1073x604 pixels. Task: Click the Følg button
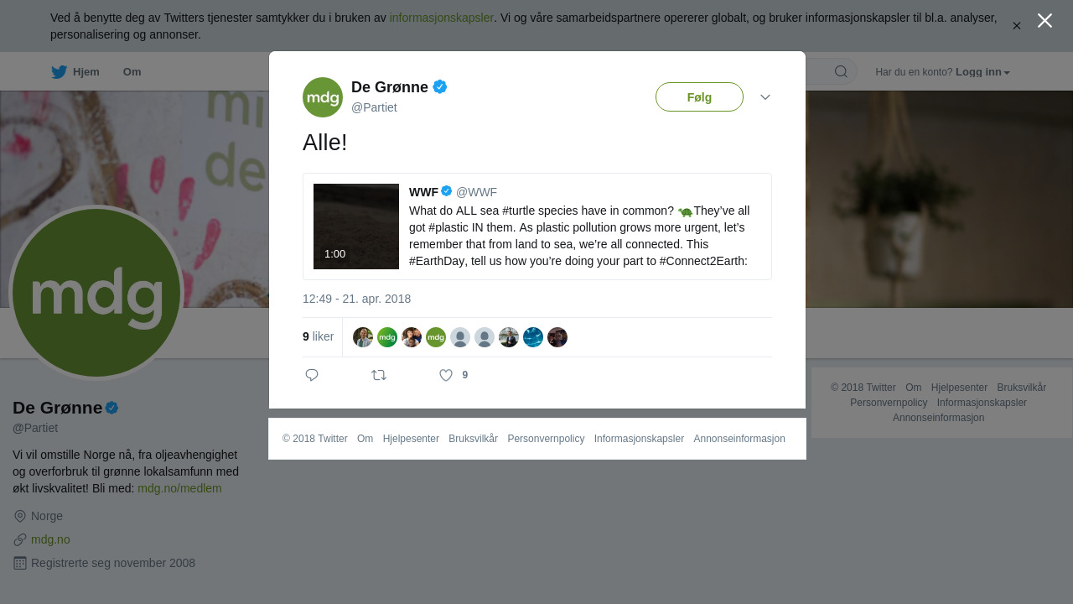[x=699, y=97]
